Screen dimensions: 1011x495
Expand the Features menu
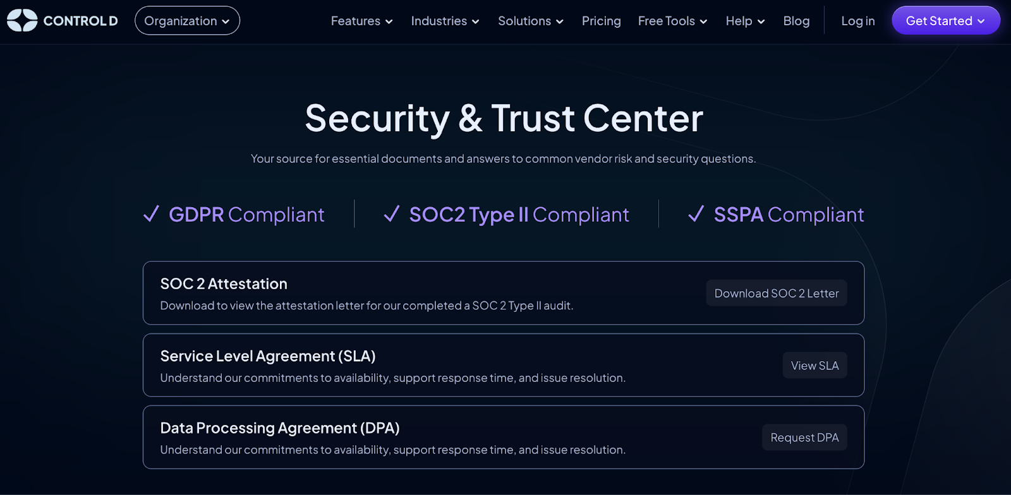pos(361,21)
